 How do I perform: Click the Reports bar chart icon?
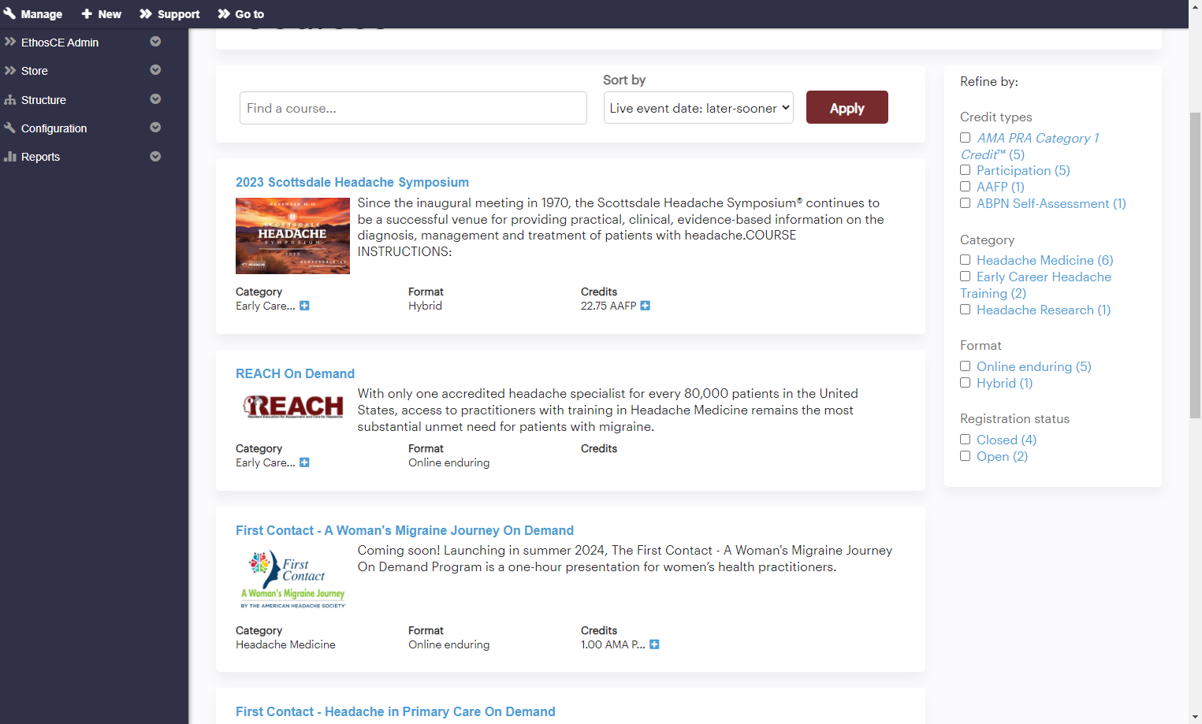[10, 156]
